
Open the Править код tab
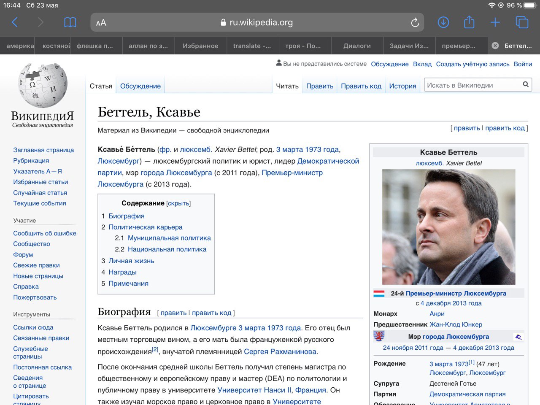tap(361, 86)
